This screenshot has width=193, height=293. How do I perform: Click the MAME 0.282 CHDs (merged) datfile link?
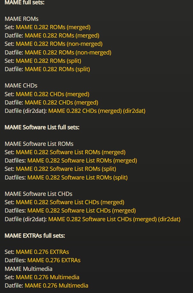pos(61,103)
